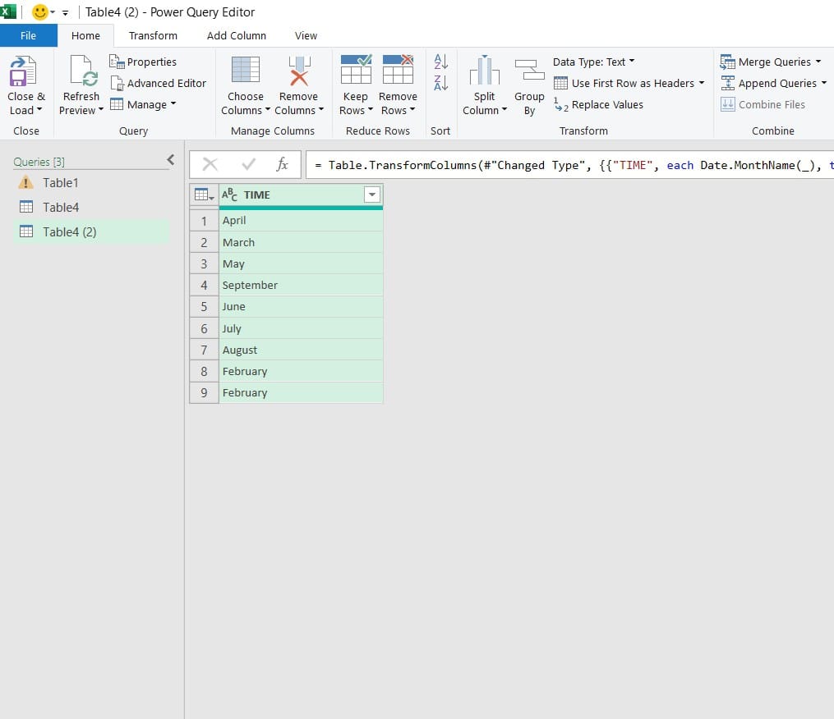Image resolution: width=834 pixels, height=719 pixels.
Task: Click the Keep Rows icon
Action: 356,72
